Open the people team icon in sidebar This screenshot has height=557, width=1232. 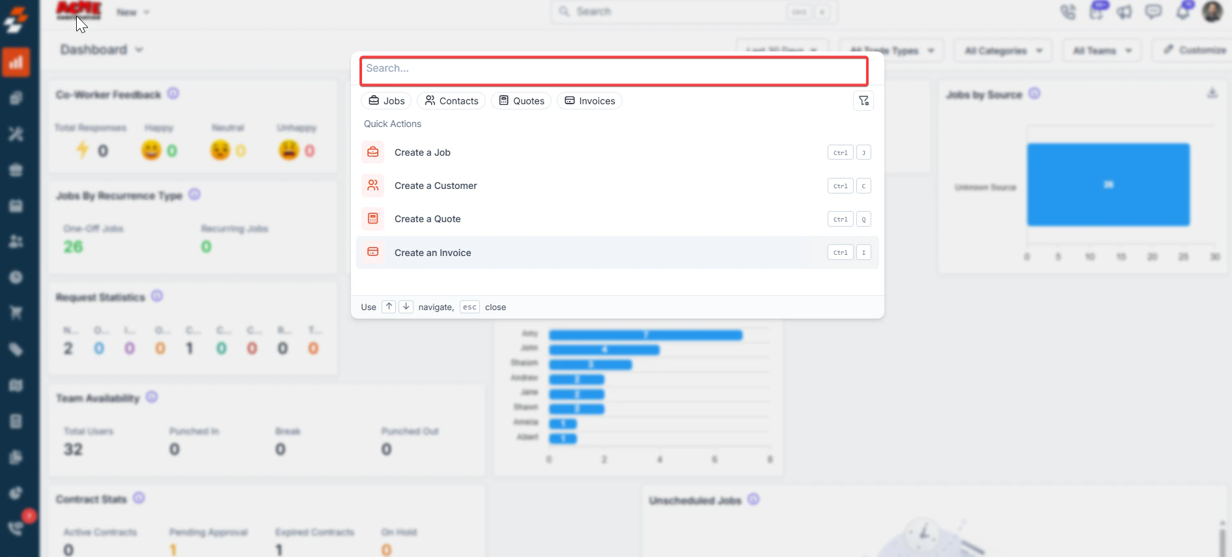(16, 241)
